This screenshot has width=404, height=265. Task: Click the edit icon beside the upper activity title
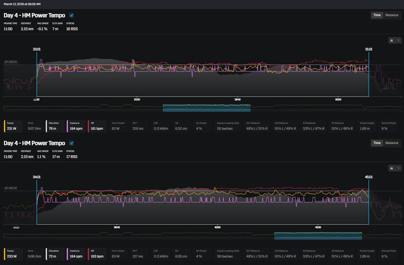pos(71,15)
